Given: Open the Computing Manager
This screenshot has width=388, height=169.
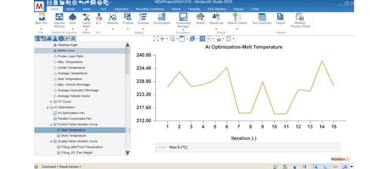Looking at the screenshot, I should (x=183, y=18).
